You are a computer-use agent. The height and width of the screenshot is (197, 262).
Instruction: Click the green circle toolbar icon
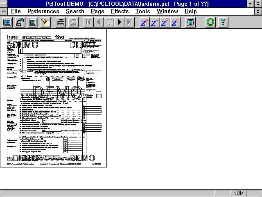coord(210,22)
